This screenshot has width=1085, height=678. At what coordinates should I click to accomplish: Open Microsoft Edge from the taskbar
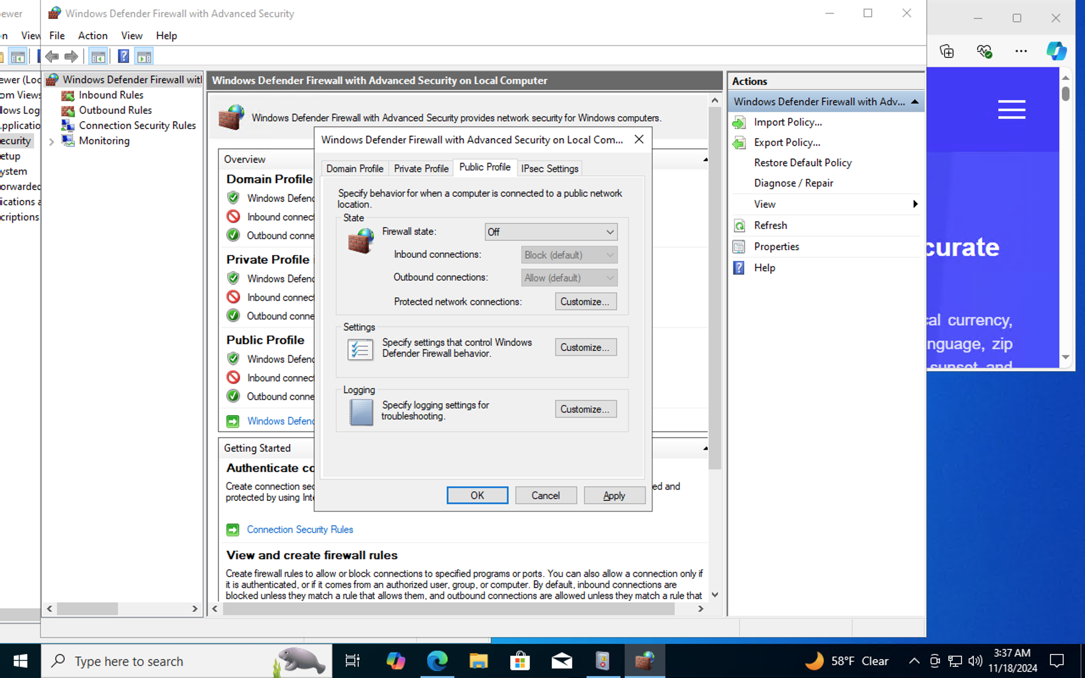coord(437,661)
